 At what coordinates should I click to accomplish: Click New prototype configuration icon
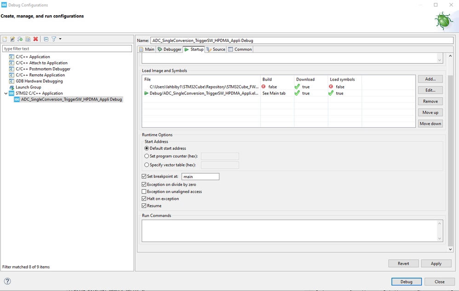click(x=12, y=39)
